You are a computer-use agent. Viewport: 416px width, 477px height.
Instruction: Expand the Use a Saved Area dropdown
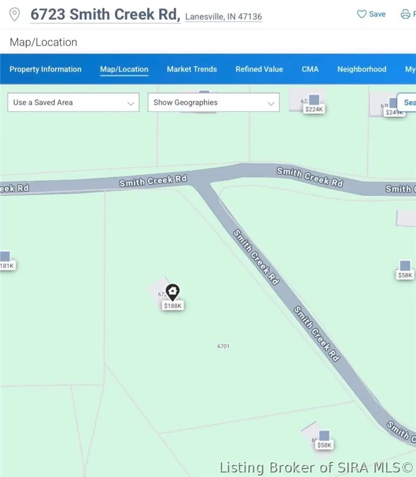click(x=73, y=102)
